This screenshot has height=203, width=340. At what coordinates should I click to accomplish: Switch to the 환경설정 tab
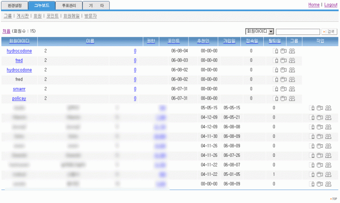(14, 5)
